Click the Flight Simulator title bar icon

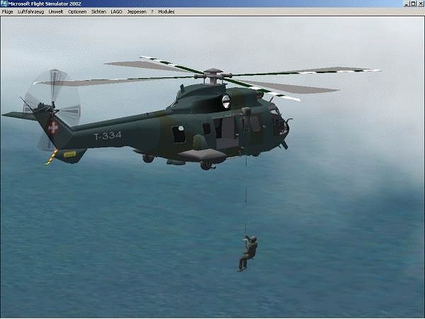pos(4,4)
